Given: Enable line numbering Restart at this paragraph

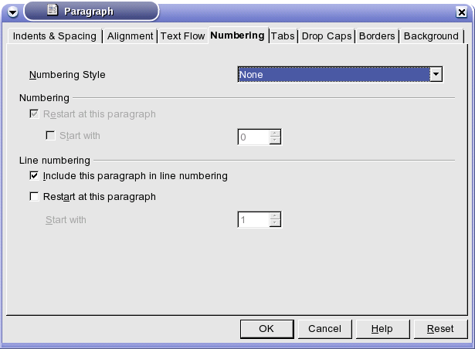Looking at the screenshot, I should click(34, 197).
